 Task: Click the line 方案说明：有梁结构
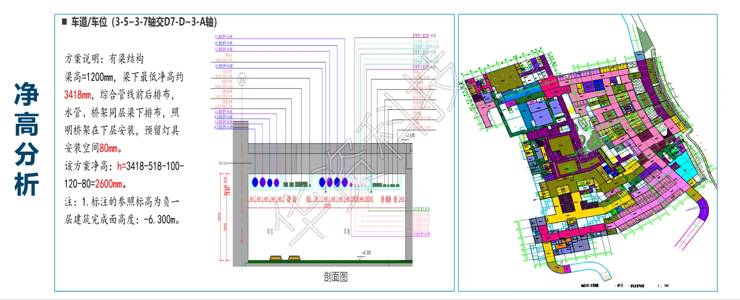104,59
